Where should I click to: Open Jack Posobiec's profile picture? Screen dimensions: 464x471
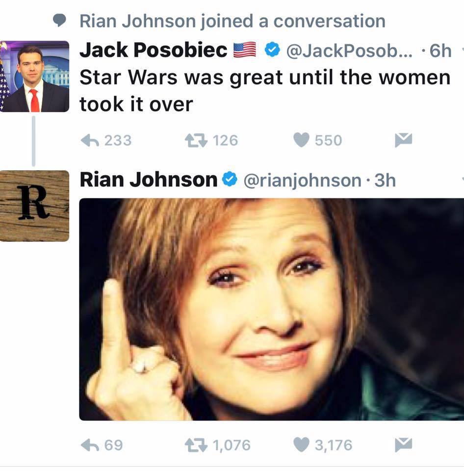click(34, 77)
